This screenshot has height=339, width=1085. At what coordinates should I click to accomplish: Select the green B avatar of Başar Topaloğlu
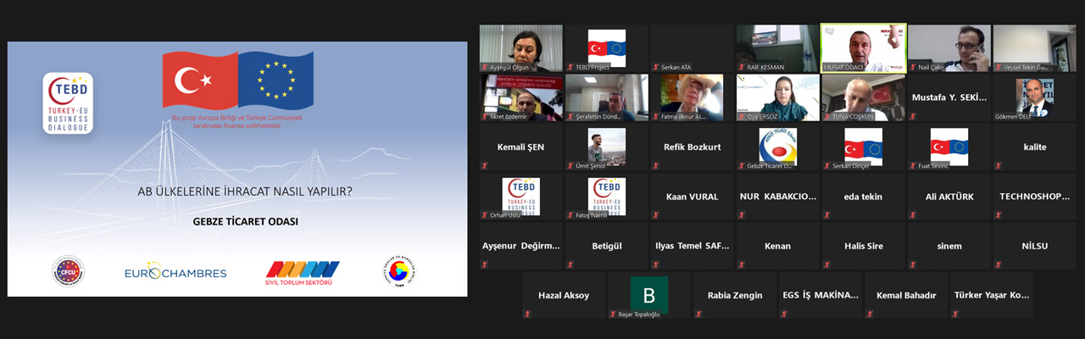[x=648, y=295]
